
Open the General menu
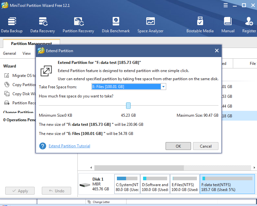click(9, 53)
